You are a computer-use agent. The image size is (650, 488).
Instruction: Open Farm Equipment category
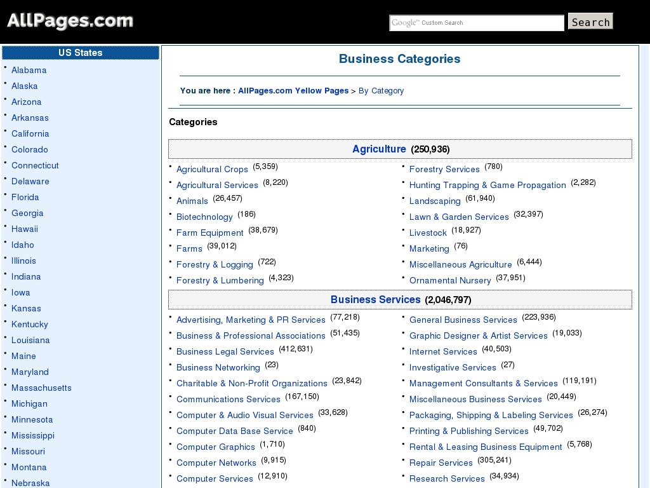[x=209, y=233]
